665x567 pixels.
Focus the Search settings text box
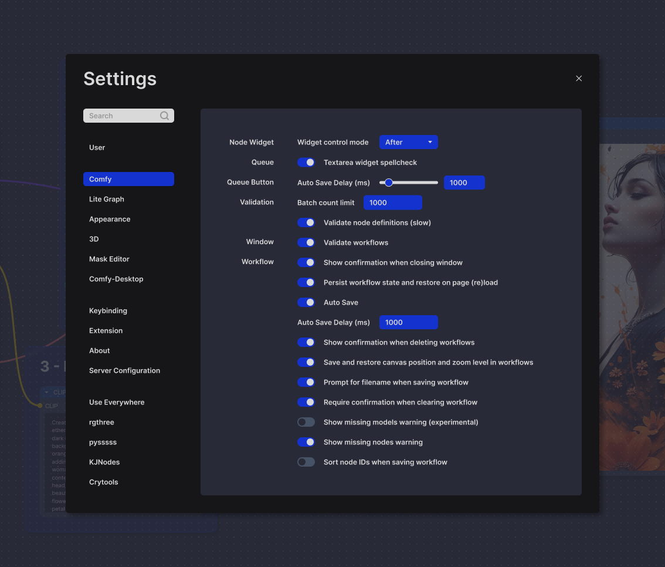tap(122, 116)
